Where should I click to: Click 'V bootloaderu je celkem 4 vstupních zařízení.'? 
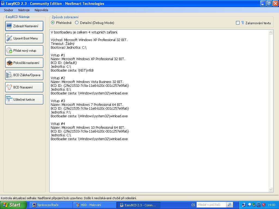click(84, 32)
